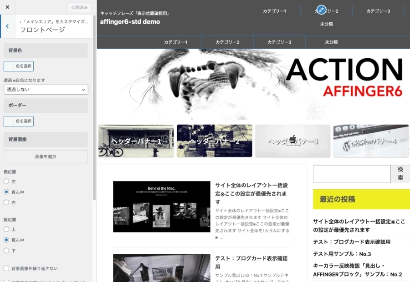Screen dimensions: 410x282
Task: Open カテゴリー2 in the lower navigation bar
Action: [x=227, y=42]
